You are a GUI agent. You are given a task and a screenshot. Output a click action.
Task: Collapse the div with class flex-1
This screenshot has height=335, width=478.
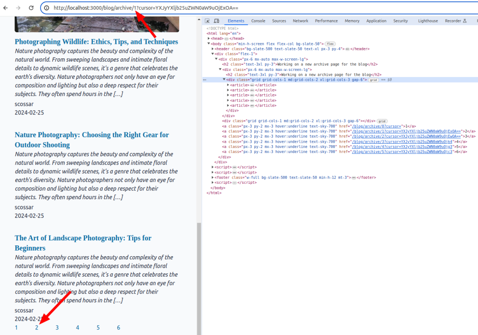(213, 54)
